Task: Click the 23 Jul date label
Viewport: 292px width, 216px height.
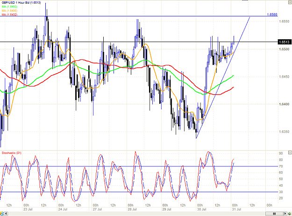Action: [28, 209]
